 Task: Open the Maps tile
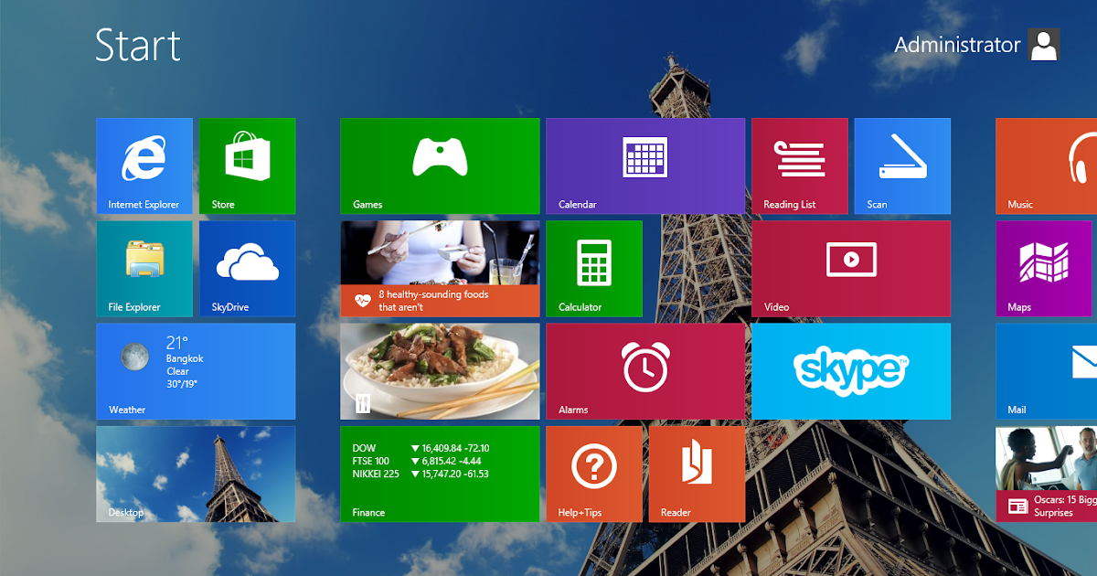coord(1043,269)
